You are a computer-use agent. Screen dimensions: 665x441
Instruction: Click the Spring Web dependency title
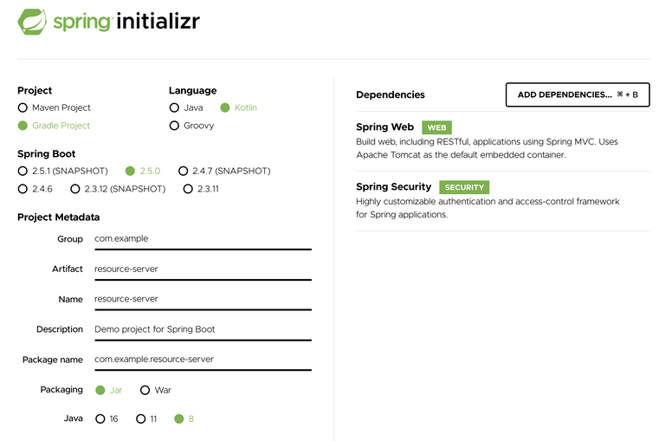[384, 126]
